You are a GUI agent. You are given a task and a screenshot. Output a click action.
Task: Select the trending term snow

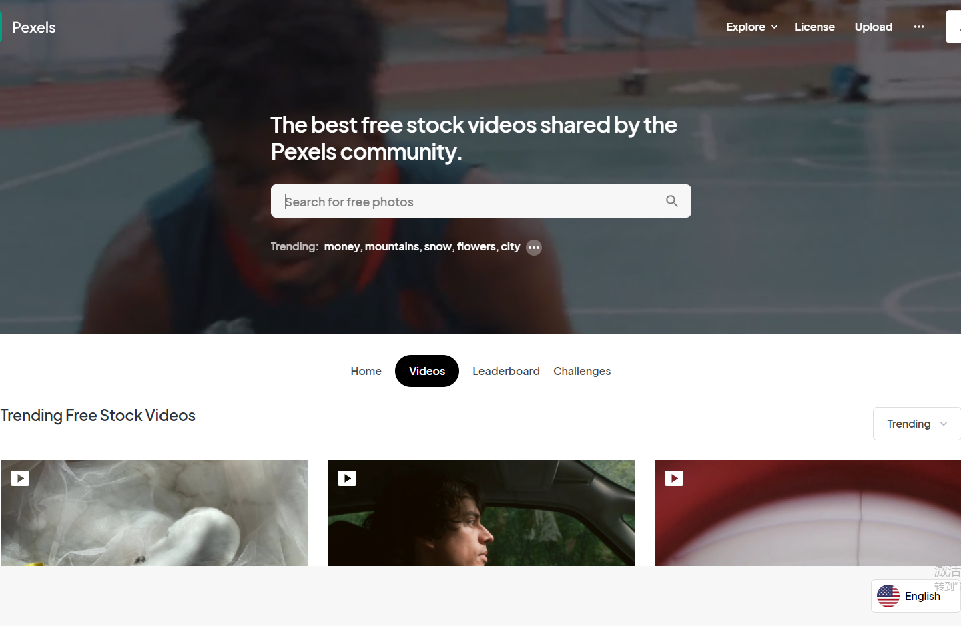438,246
